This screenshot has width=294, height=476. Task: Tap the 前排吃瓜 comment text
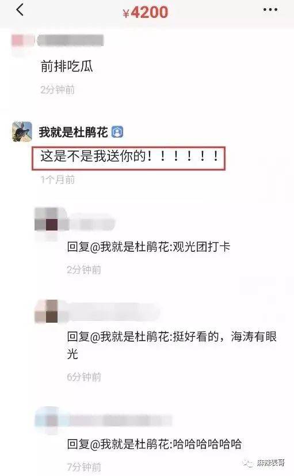(x=67, y=66)
